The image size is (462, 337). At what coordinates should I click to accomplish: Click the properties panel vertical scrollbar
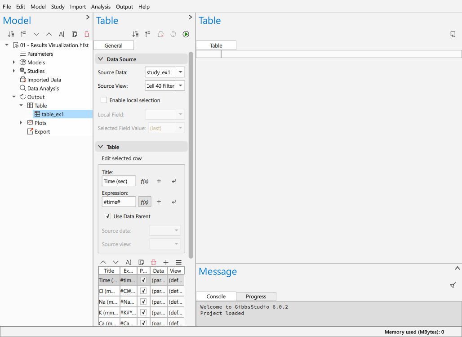coord(191,155)
